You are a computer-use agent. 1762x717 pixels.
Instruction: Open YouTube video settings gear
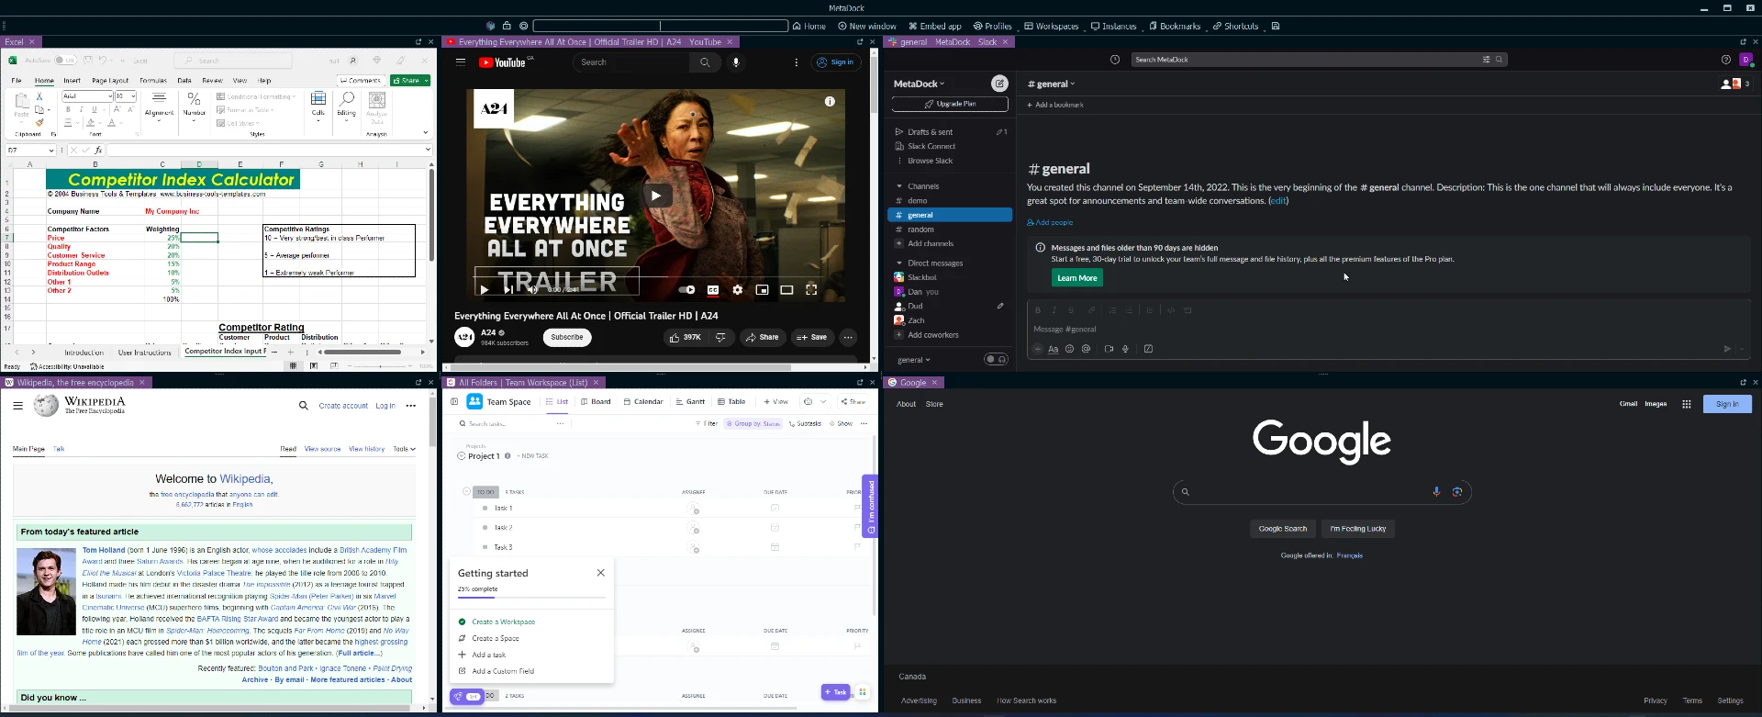pyautogui.click(x=737, y=290)
